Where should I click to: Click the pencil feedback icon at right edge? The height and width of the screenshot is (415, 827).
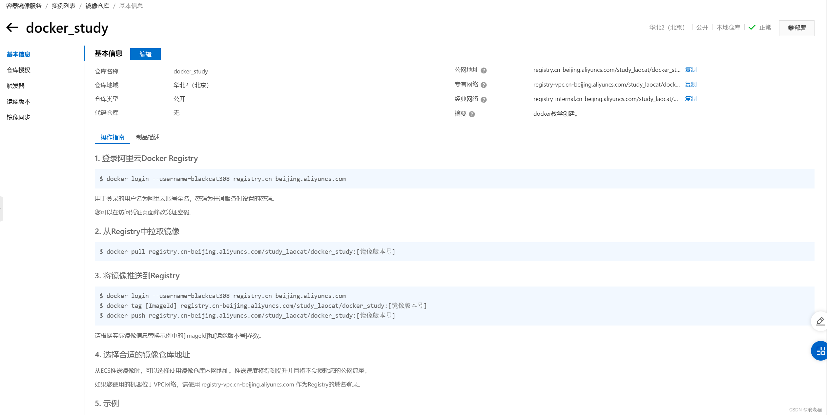pos(820,321)
